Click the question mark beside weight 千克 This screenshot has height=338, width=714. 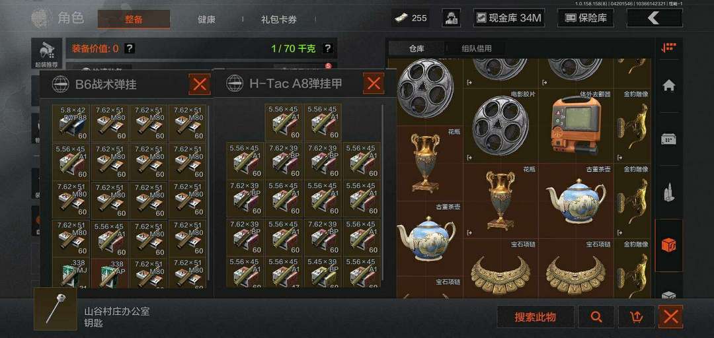coord(327,48)
